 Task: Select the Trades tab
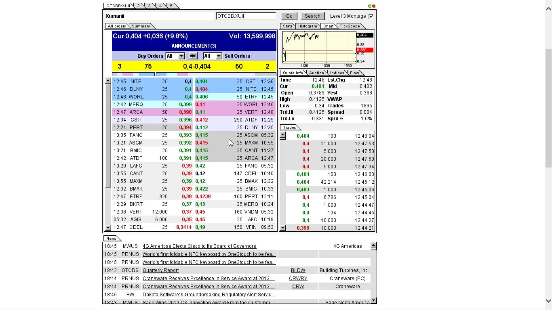[289, 128]
